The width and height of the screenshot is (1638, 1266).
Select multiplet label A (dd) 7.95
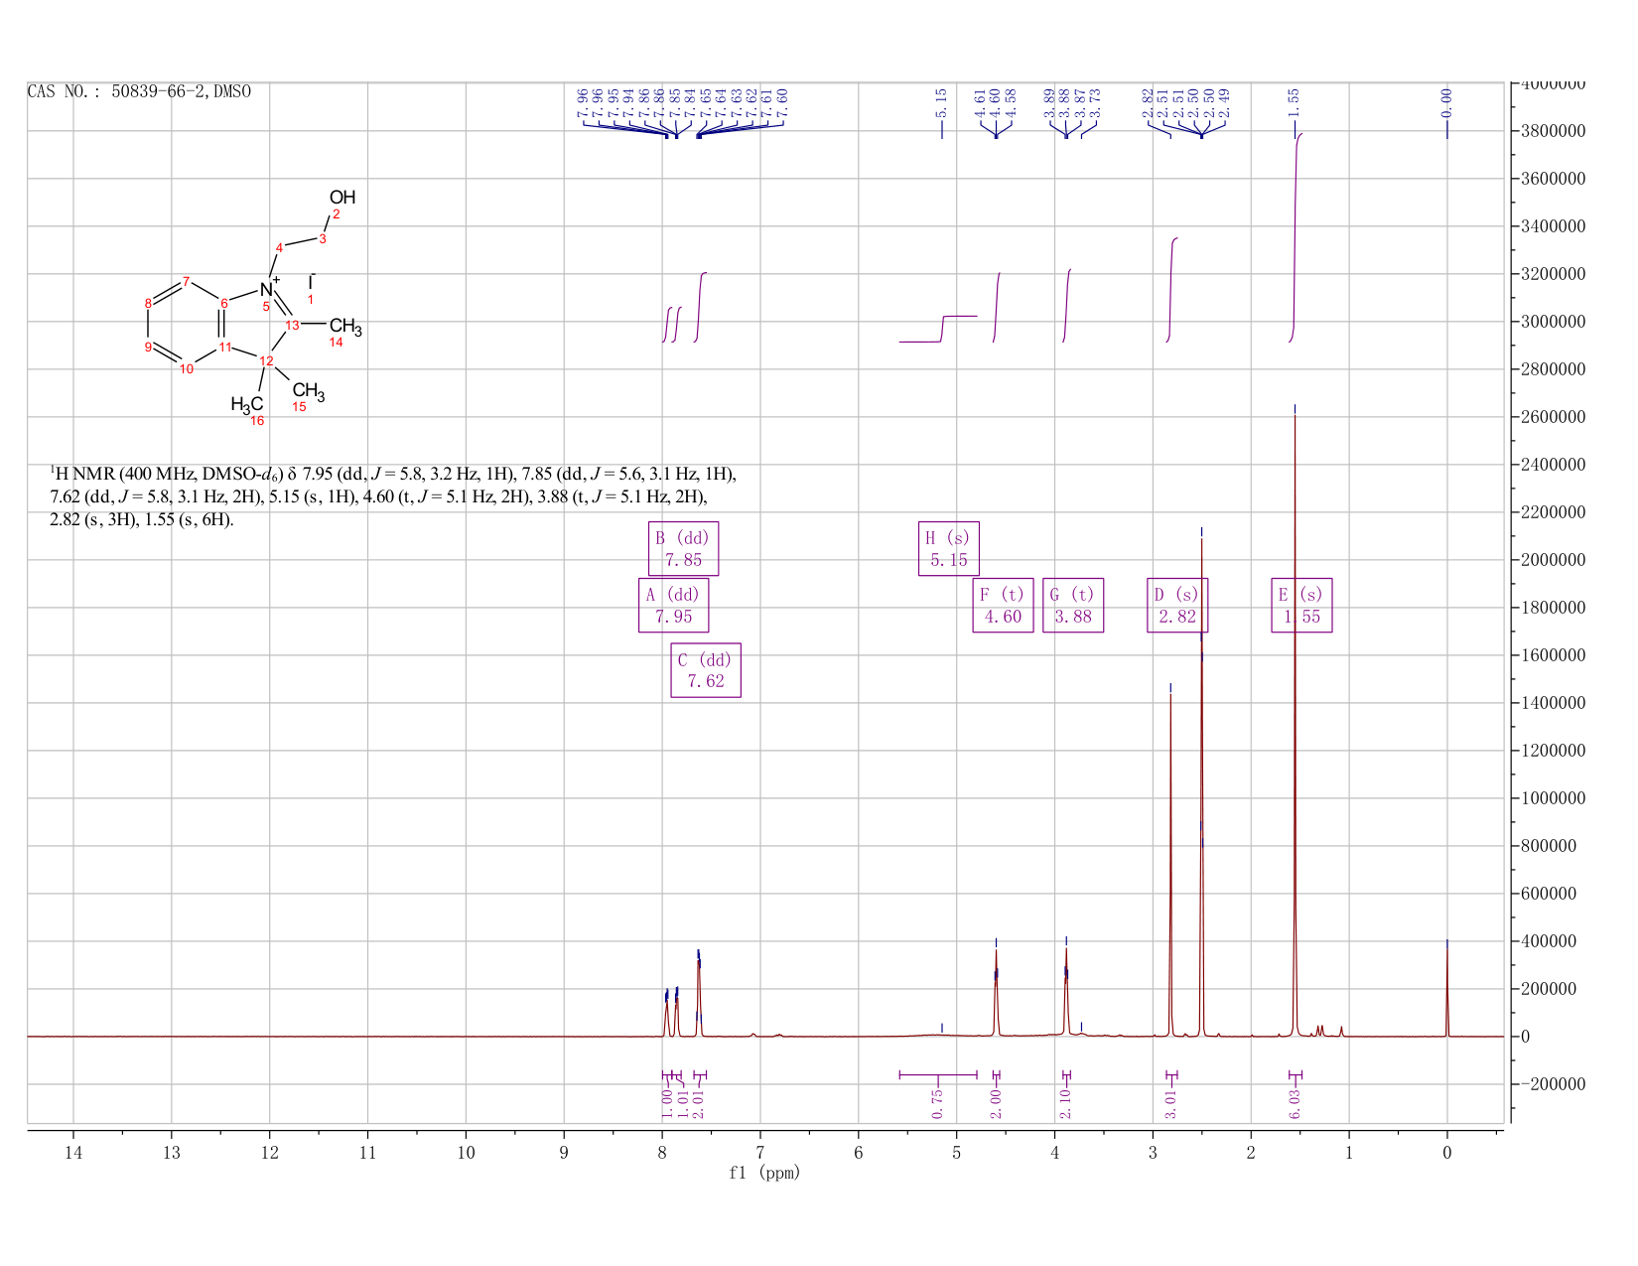coord(673,605)
